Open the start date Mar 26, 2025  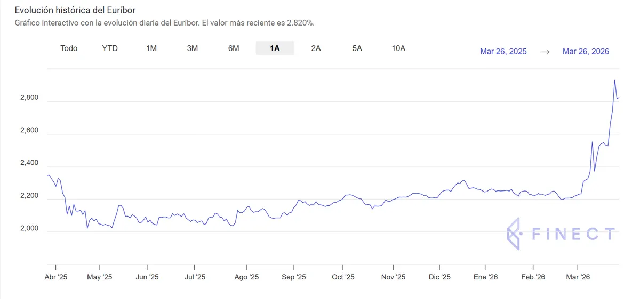pyautogui.click(x=503, y=52)
